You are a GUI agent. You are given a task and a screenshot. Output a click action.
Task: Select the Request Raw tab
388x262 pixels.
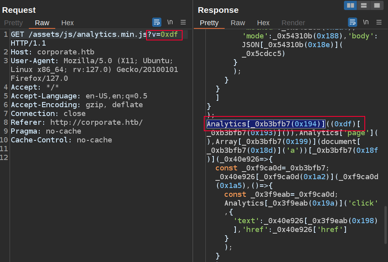tap(42, 23)
